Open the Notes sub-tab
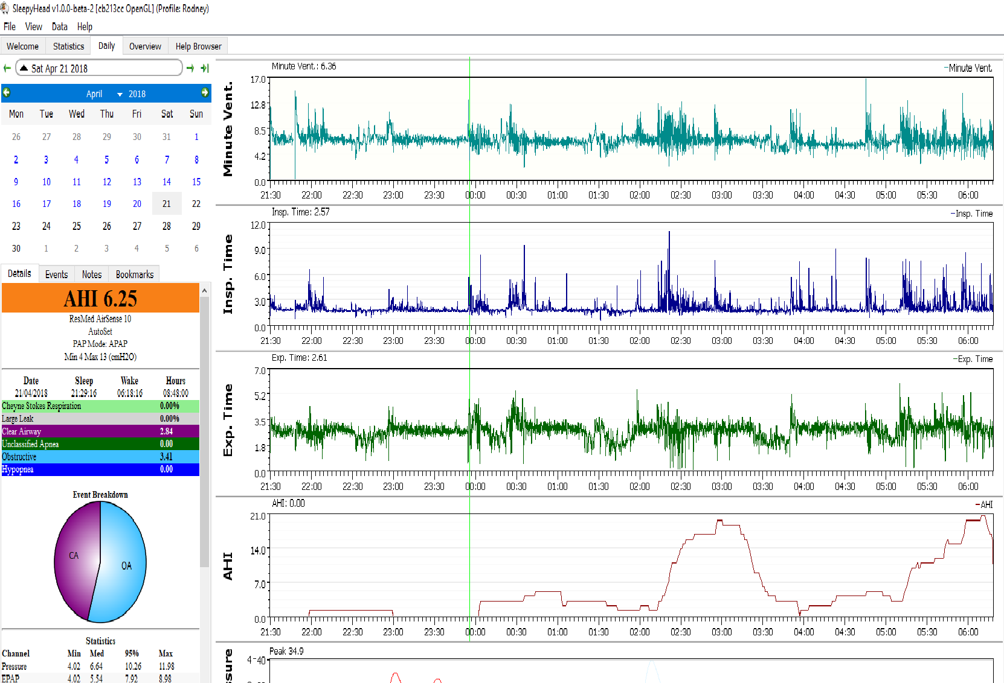Image resolution: width=1004 pixels, height=683 pixels. [92, 275]
